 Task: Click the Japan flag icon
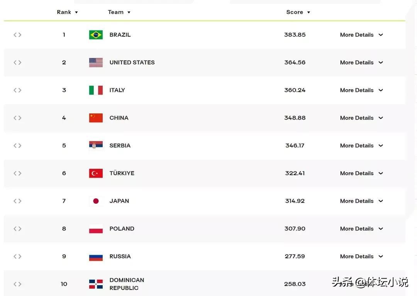tap(96, 201)
